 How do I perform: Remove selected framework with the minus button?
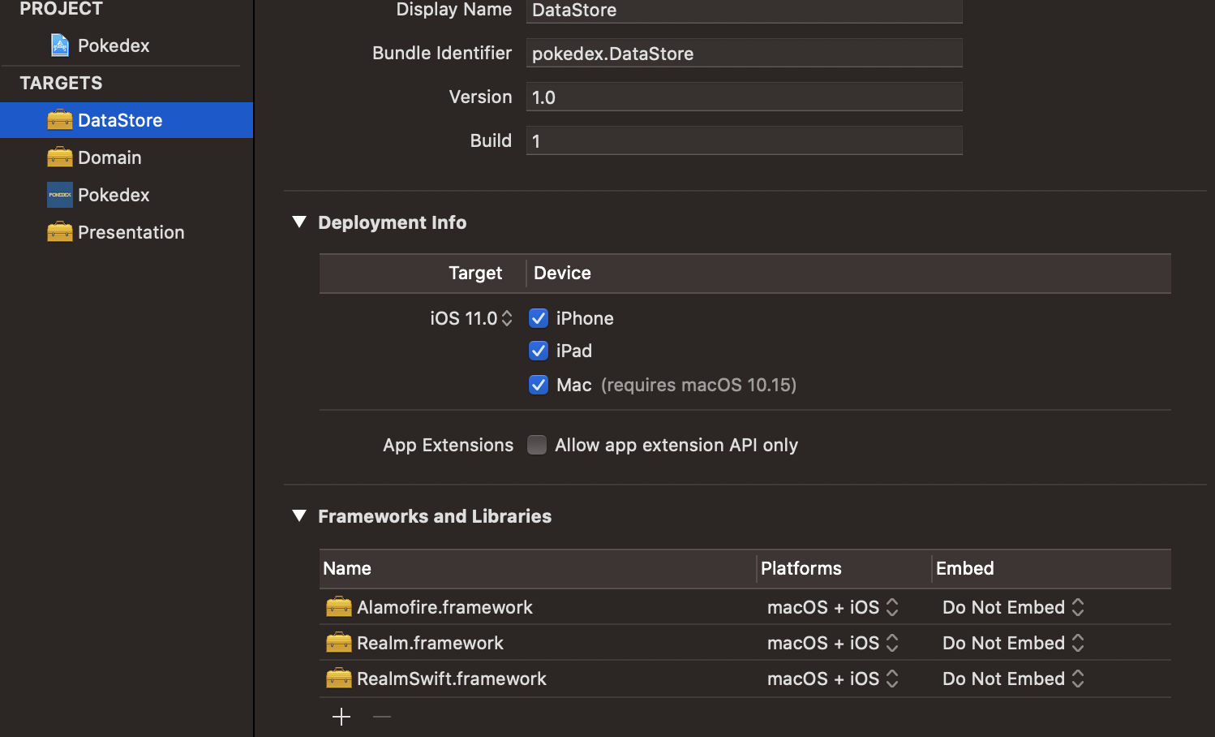coord(381,717)
